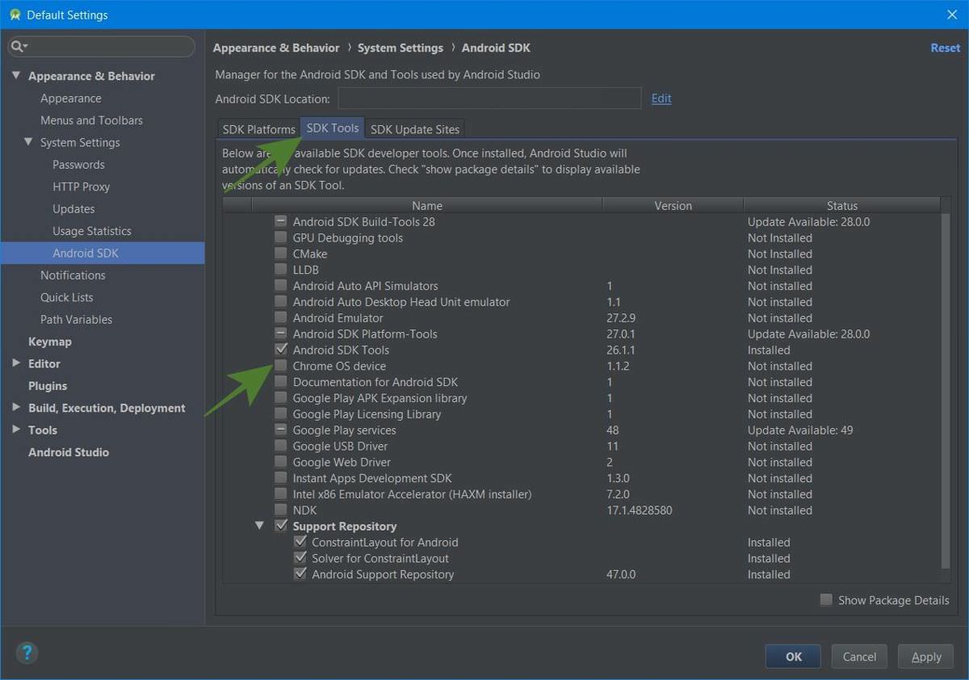This screenshot has width=969, height=680.
Task: Select Google Web Driver row
Action: 581,462
